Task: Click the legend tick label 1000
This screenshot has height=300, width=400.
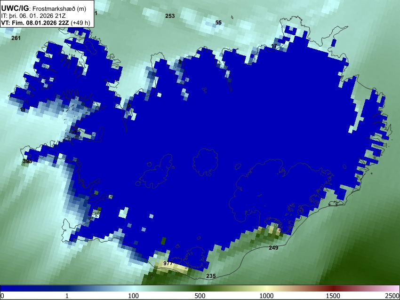Action: pos(266,296)
